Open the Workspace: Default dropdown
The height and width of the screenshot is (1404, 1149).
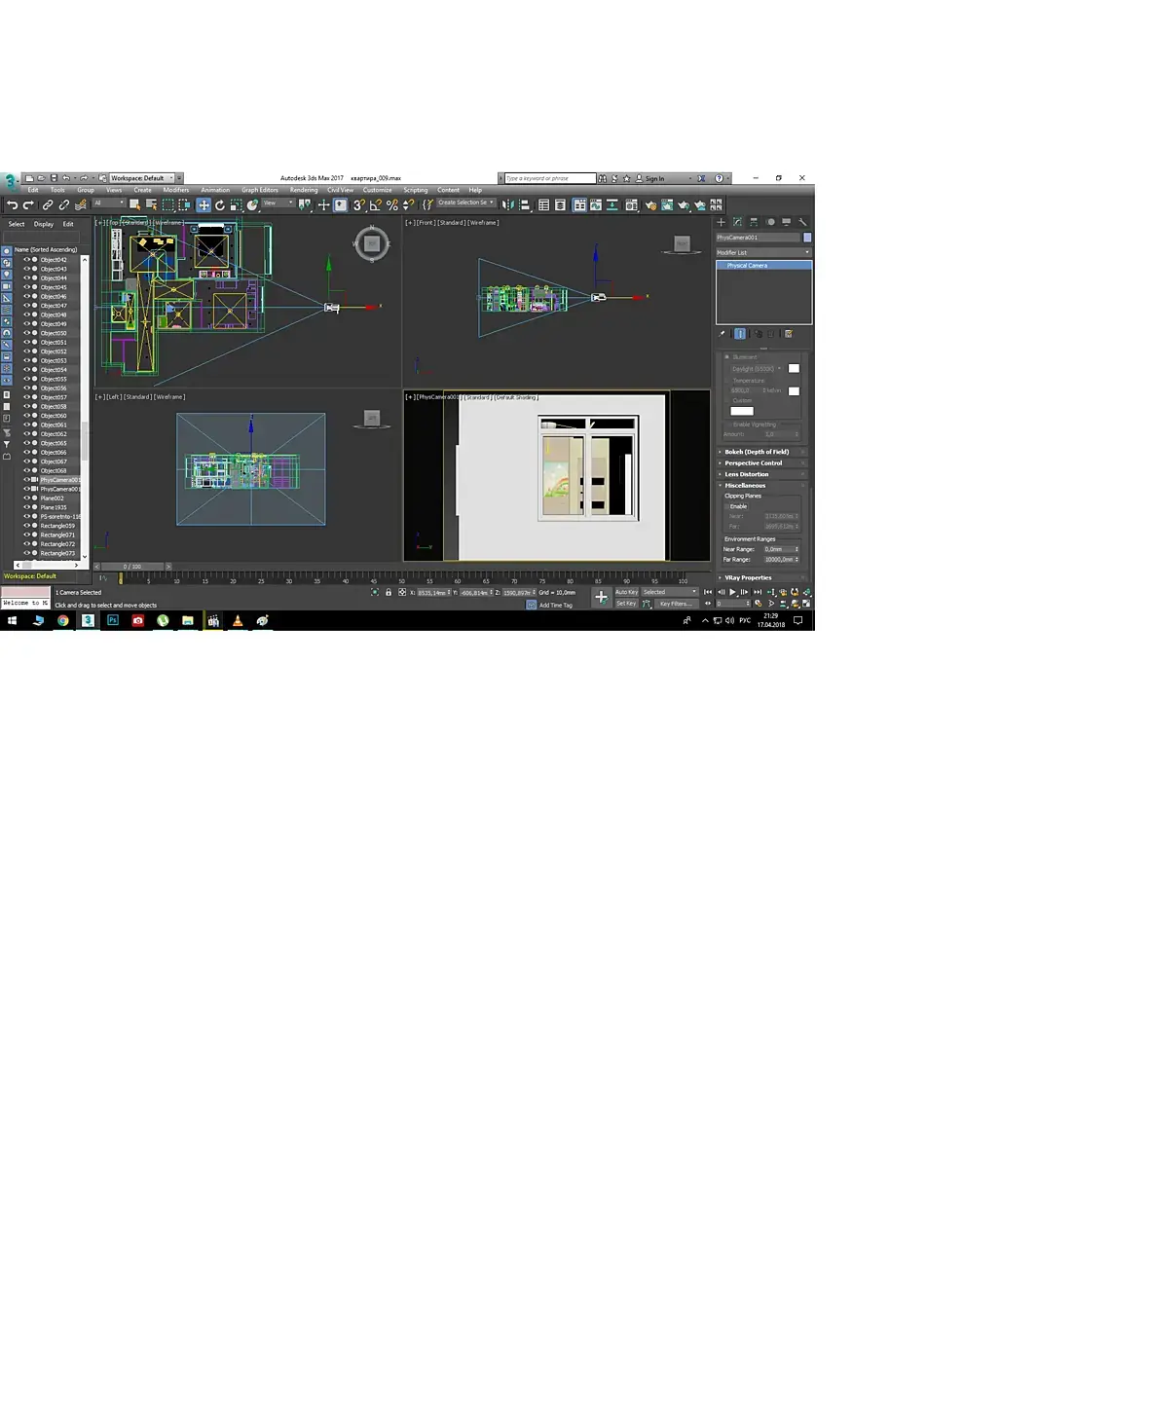tap(140, 178)
